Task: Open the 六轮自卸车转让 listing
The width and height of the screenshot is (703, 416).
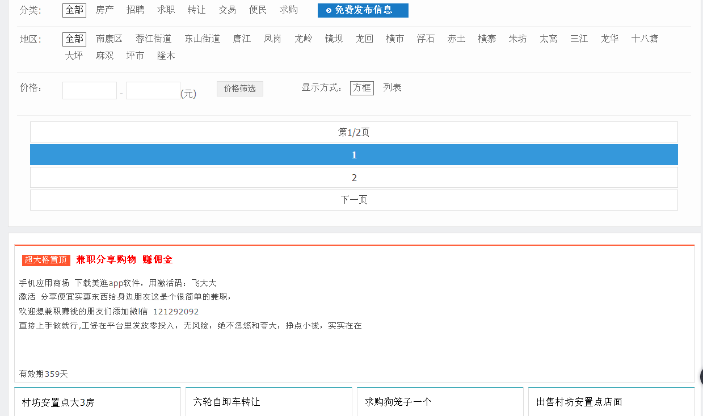Action: coord(227,402)
